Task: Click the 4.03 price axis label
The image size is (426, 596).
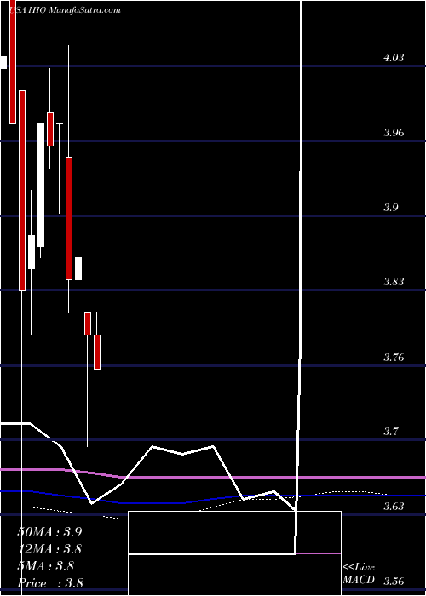Action: tap(394, 58)
